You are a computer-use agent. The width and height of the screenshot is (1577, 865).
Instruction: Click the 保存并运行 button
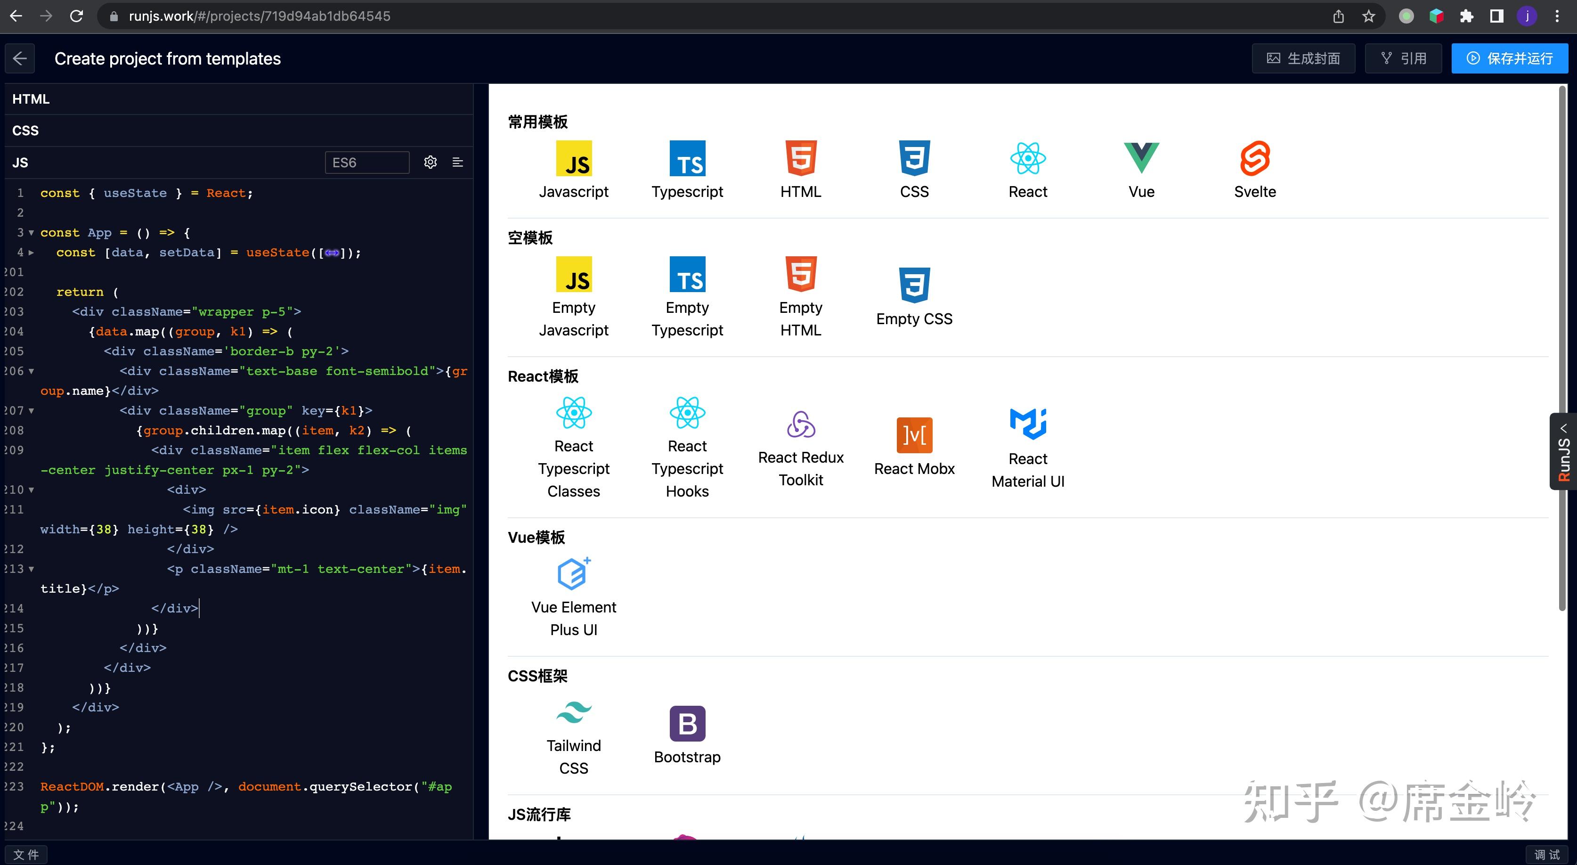(1510, 58)
